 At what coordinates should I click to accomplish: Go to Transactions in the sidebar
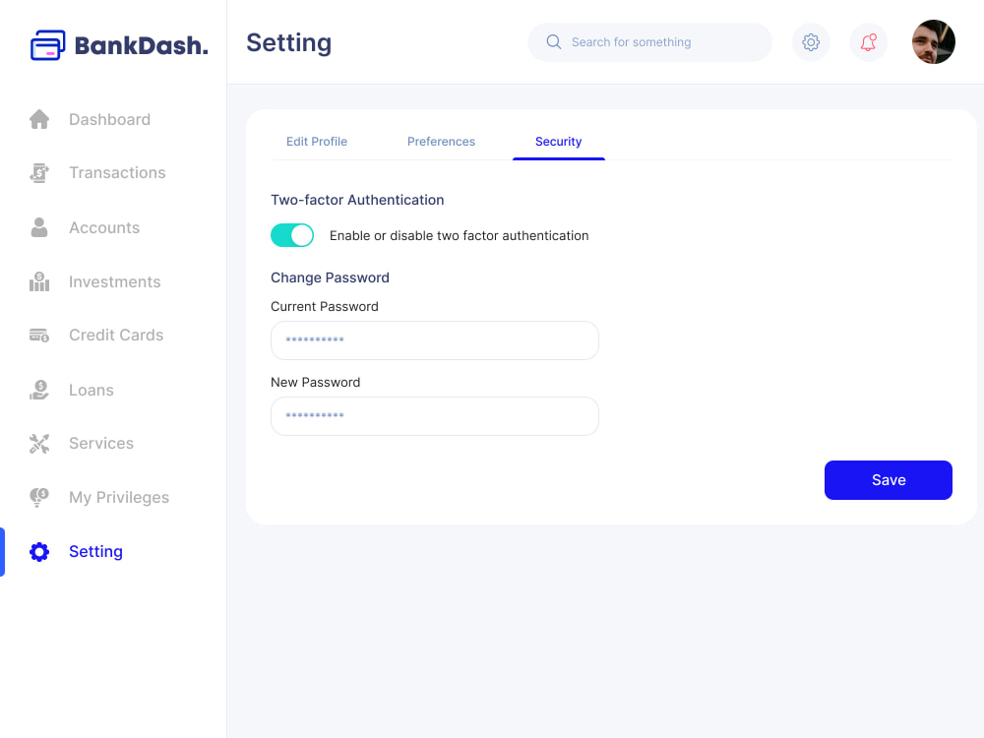pyautogui.click(x=117, y=172)
